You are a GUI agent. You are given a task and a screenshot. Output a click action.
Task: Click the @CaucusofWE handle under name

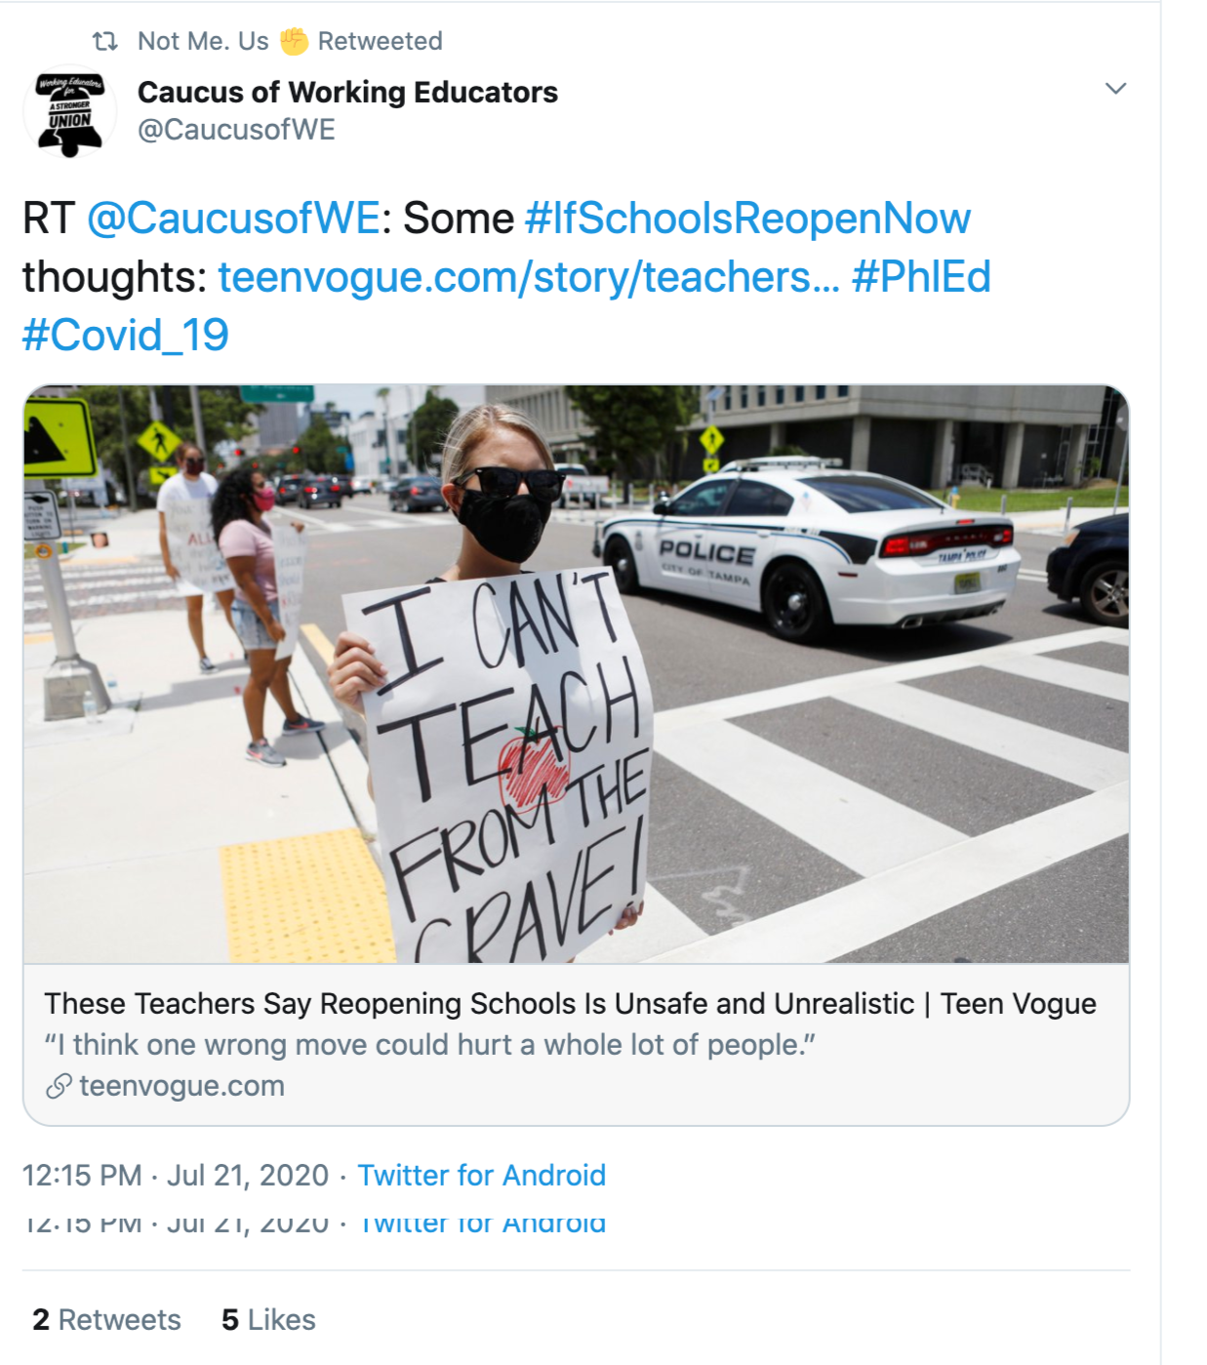236,130
